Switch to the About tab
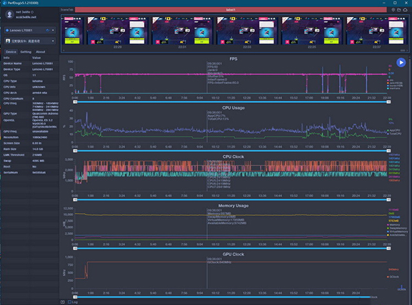This screenshot has width=412, height=305. click(41, 52)
